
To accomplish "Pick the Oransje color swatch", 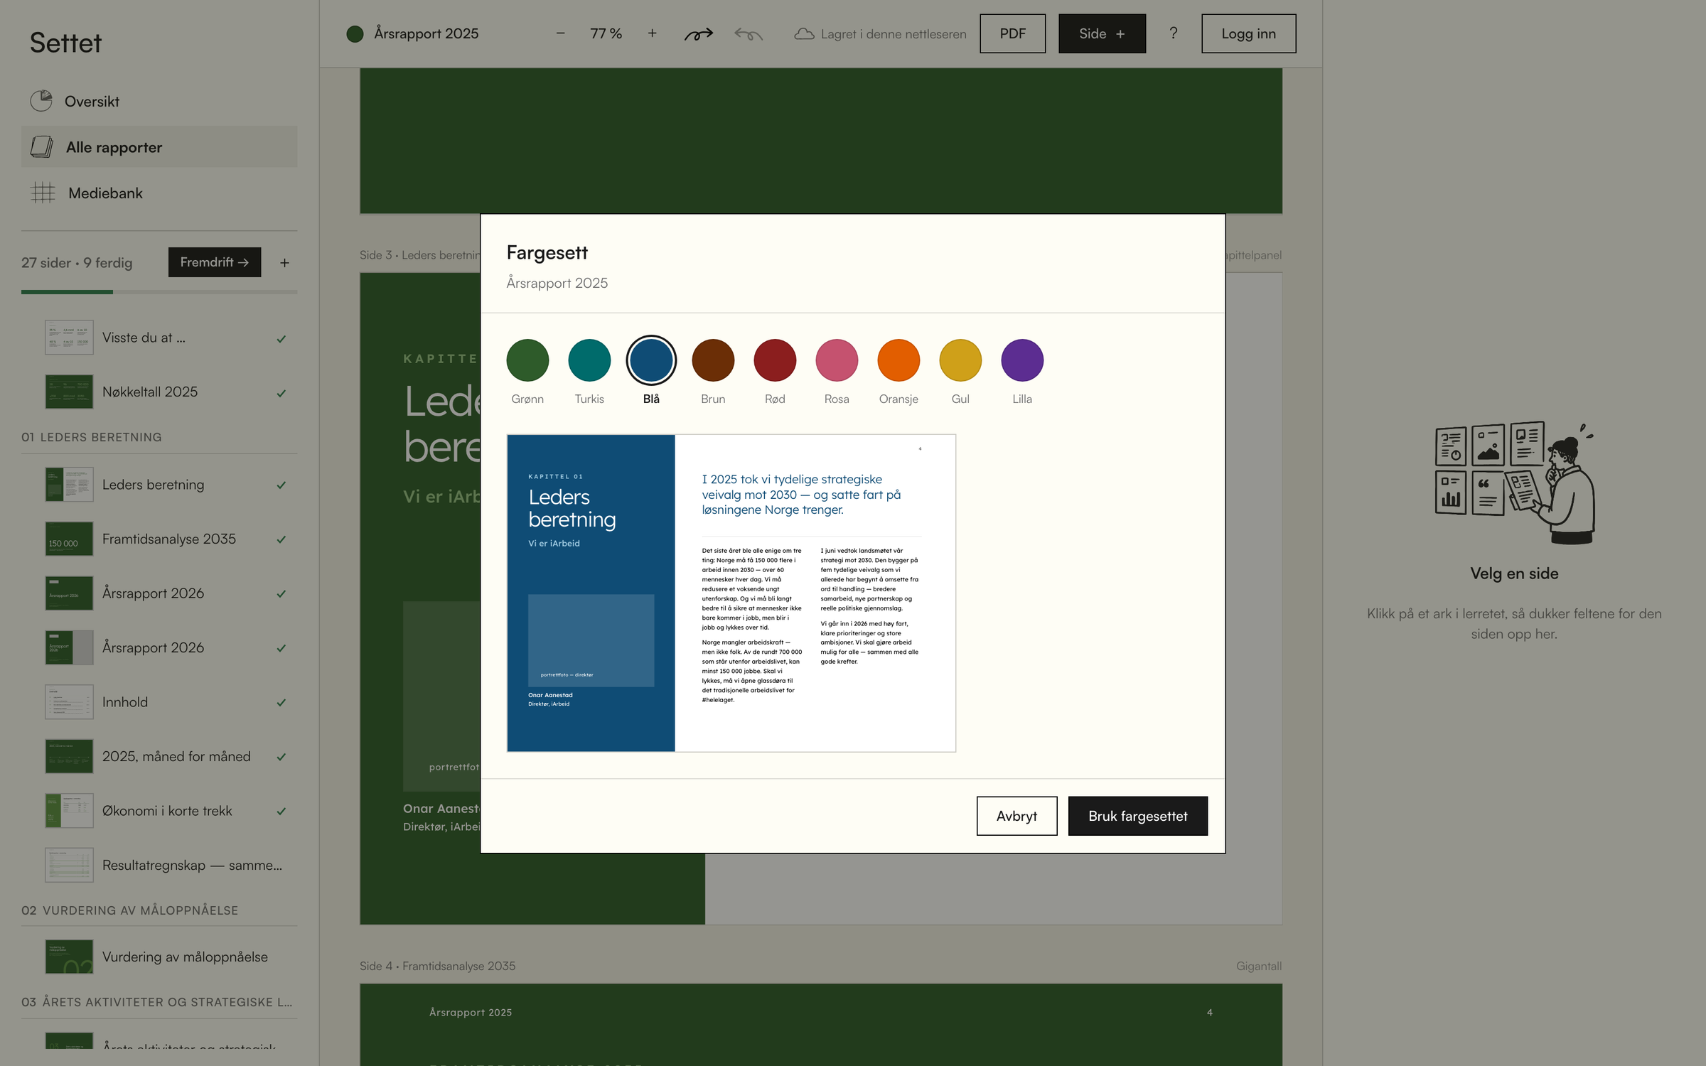I will click(898, 360).
